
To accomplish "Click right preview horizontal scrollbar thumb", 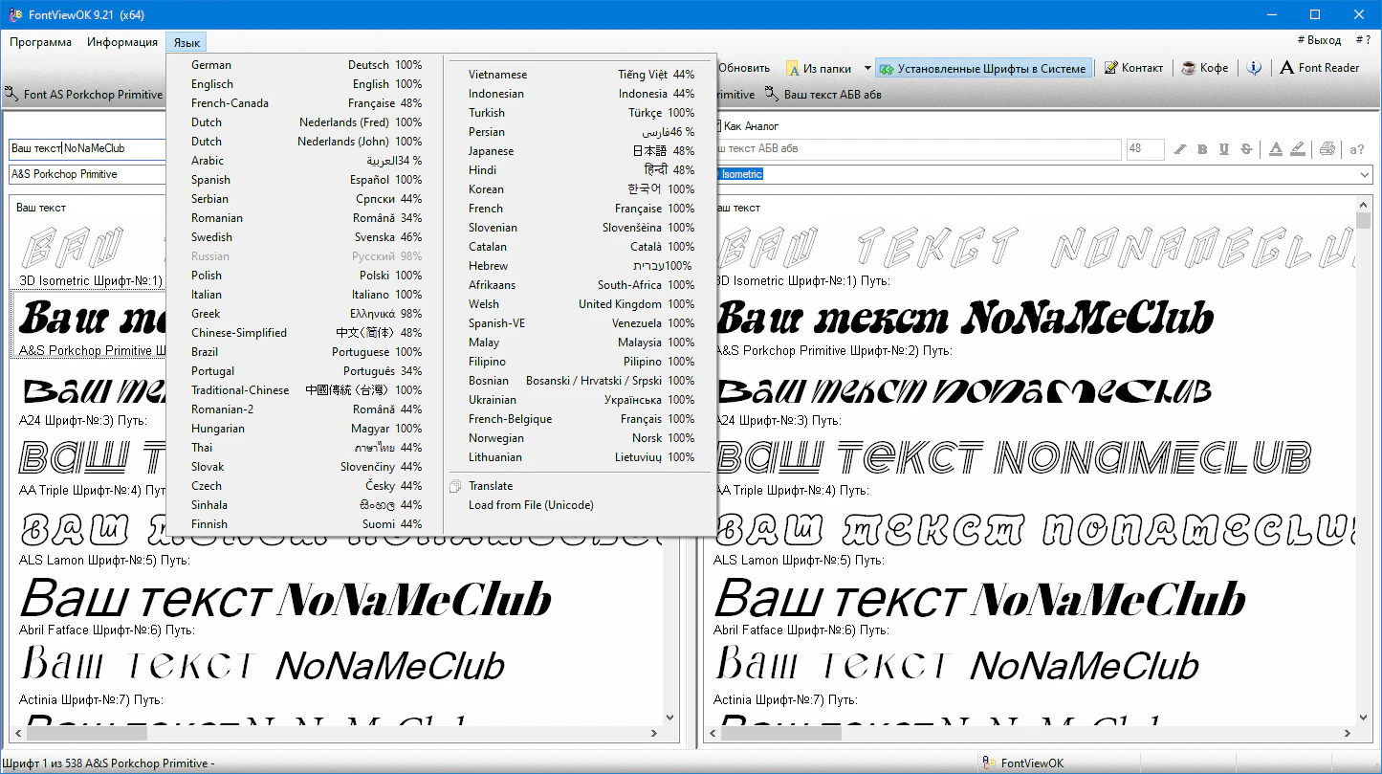I will click(781, 735).
